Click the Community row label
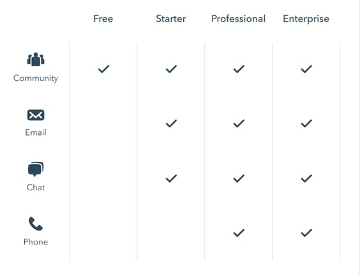 coord(36,78)
